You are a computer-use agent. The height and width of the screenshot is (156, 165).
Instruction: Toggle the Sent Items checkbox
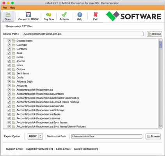click(x=9, y=73)
